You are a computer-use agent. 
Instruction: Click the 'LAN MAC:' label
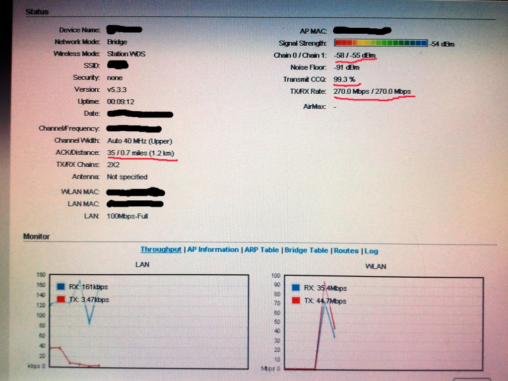pyautogui.click(x=83, y=204)
